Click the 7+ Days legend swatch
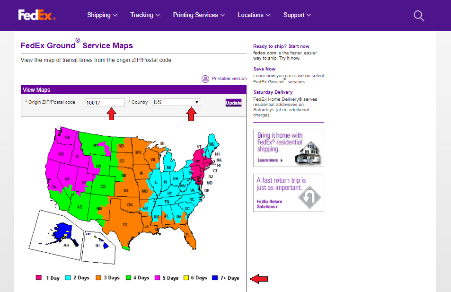Viewport: 451px width, 292px height. [215, 278]
